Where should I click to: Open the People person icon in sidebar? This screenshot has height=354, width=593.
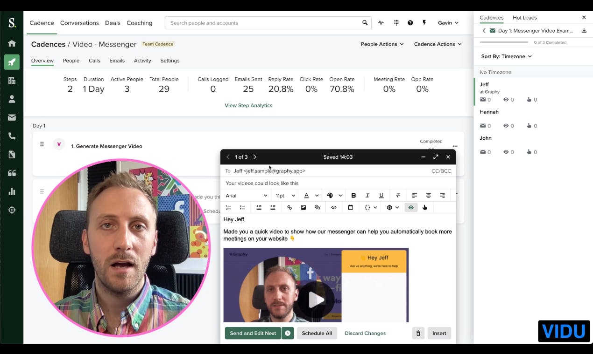point(12,99)
